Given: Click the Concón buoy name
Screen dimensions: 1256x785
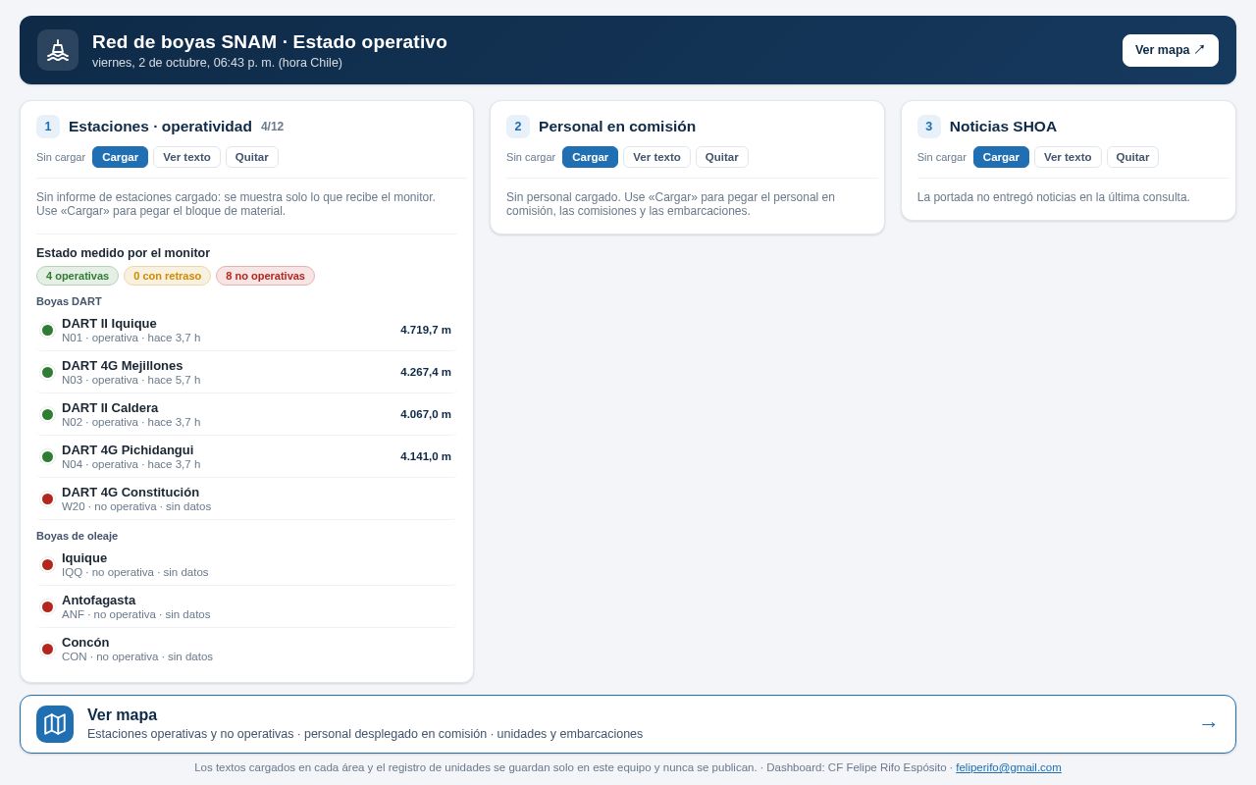Looking at the screenshot, I should click(85, 642).
